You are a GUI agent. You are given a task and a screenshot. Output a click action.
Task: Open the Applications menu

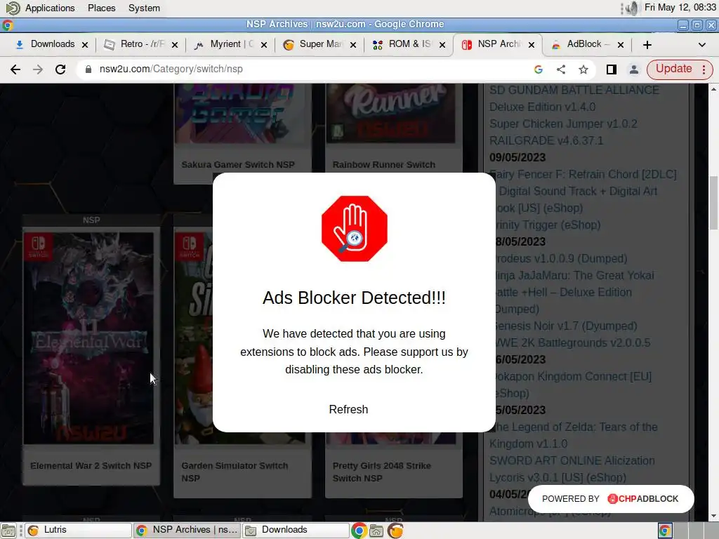[x=50, y=8]
